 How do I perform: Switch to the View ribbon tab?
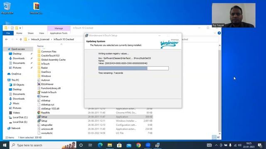[42, 33]
